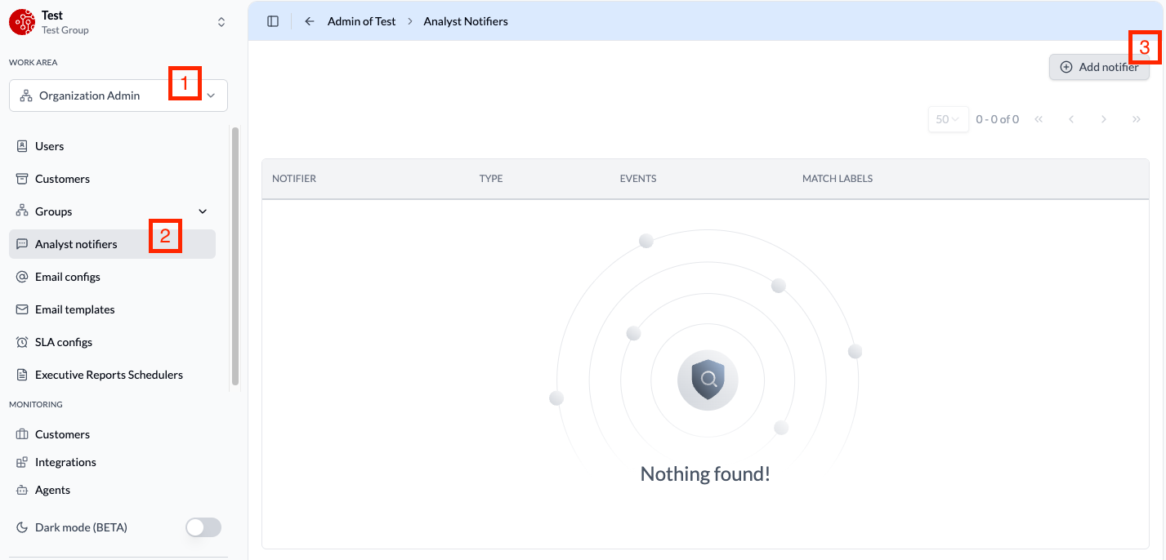The width and height of the screenshot is (1166, 560).
Task: Open the Integrations monitoring section
Action: [65, 461]
